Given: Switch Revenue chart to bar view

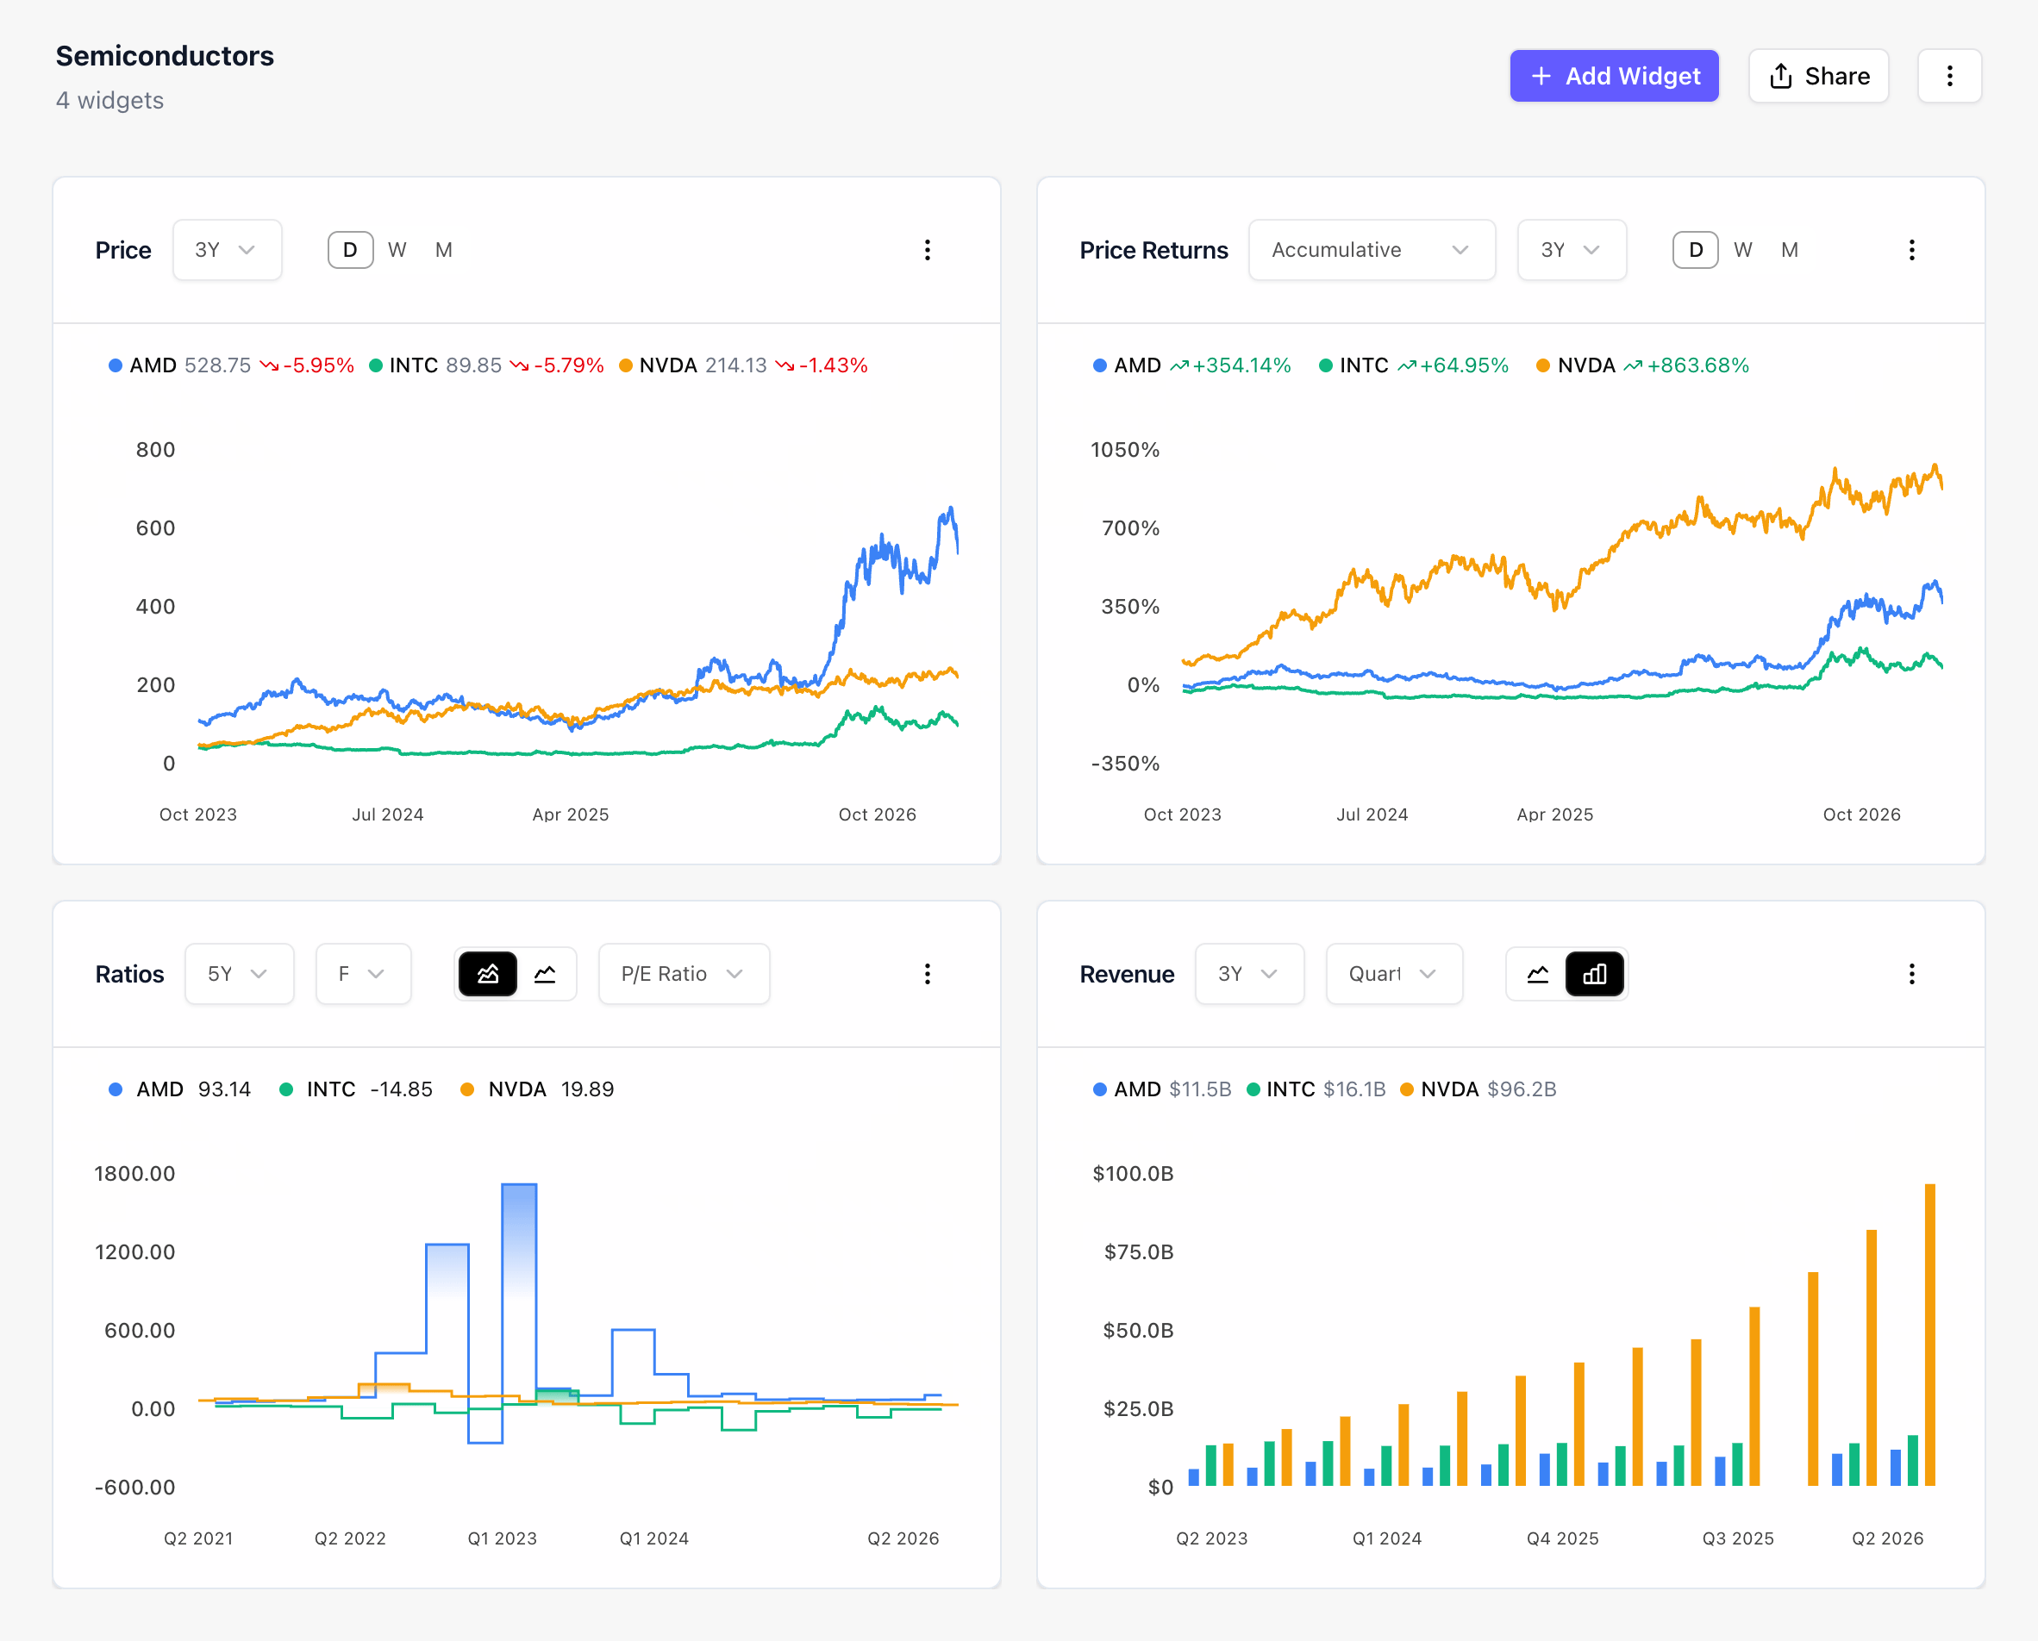Looking at the screenshot, I should [1595, 974].
